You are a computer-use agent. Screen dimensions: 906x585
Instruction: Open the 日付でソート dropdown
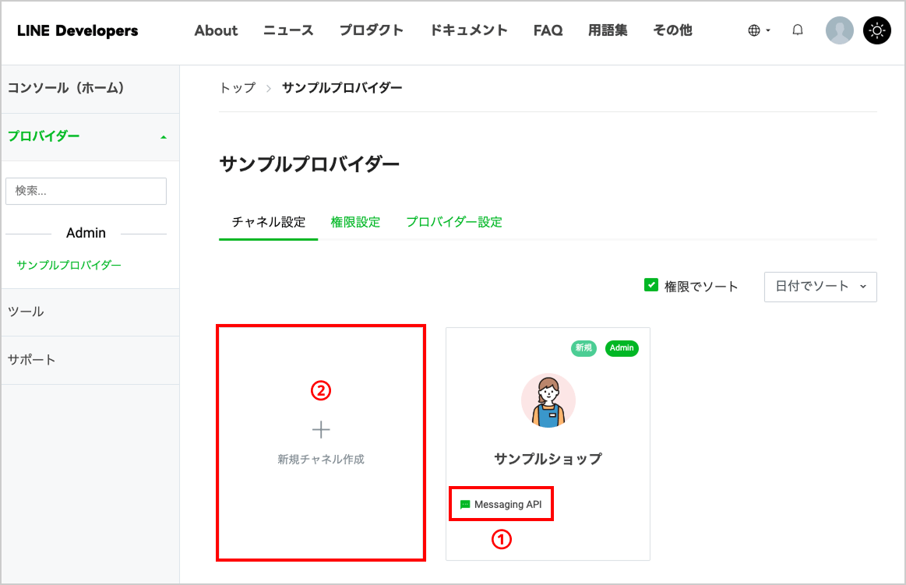click(x=820, y=287)
